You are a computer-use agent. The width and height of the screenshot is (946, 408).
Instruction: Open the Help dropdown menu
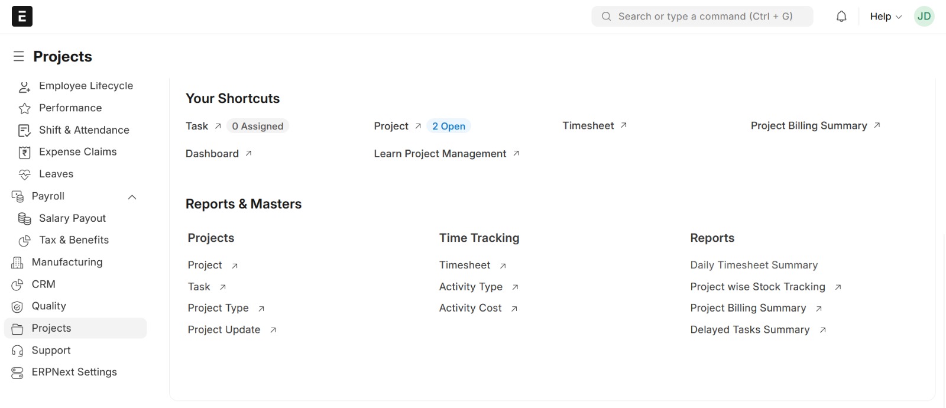[x=885, y=17]
